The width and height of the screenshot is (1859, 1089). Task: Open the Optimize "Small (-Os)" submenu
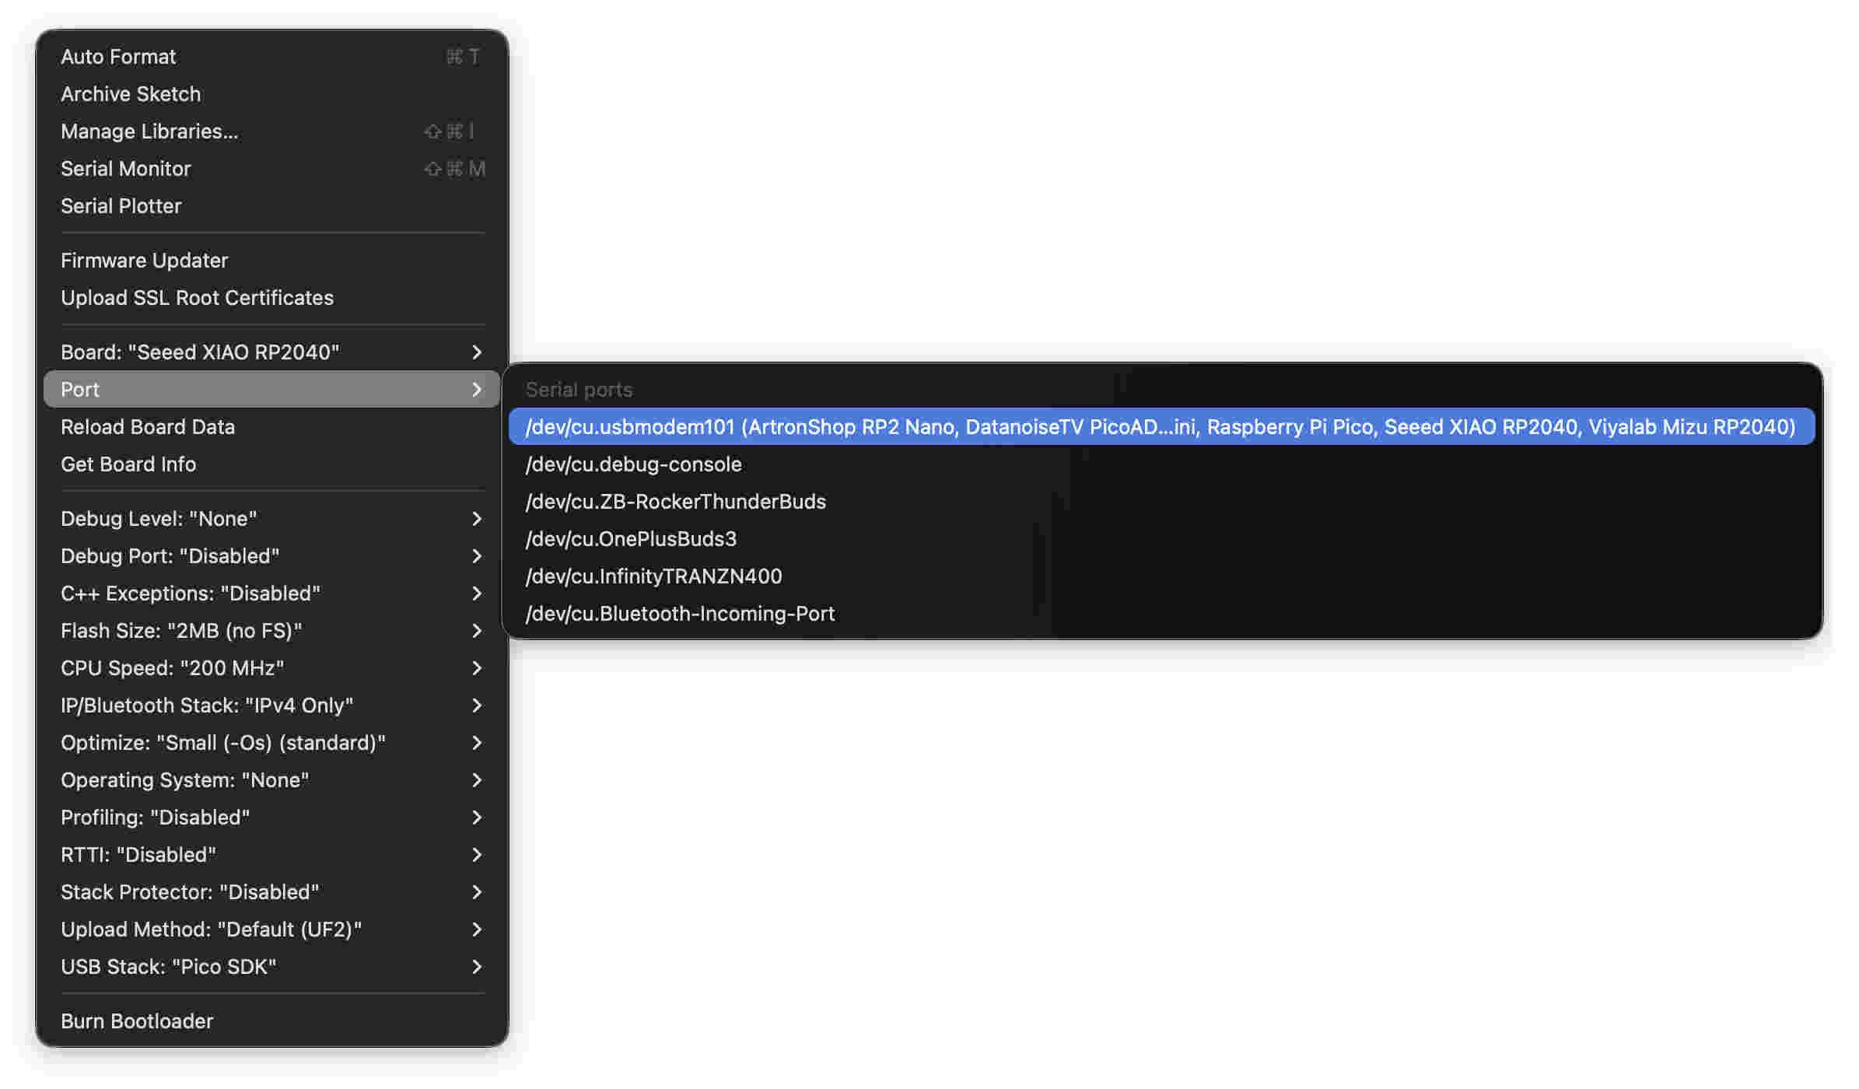click(271, 743)
